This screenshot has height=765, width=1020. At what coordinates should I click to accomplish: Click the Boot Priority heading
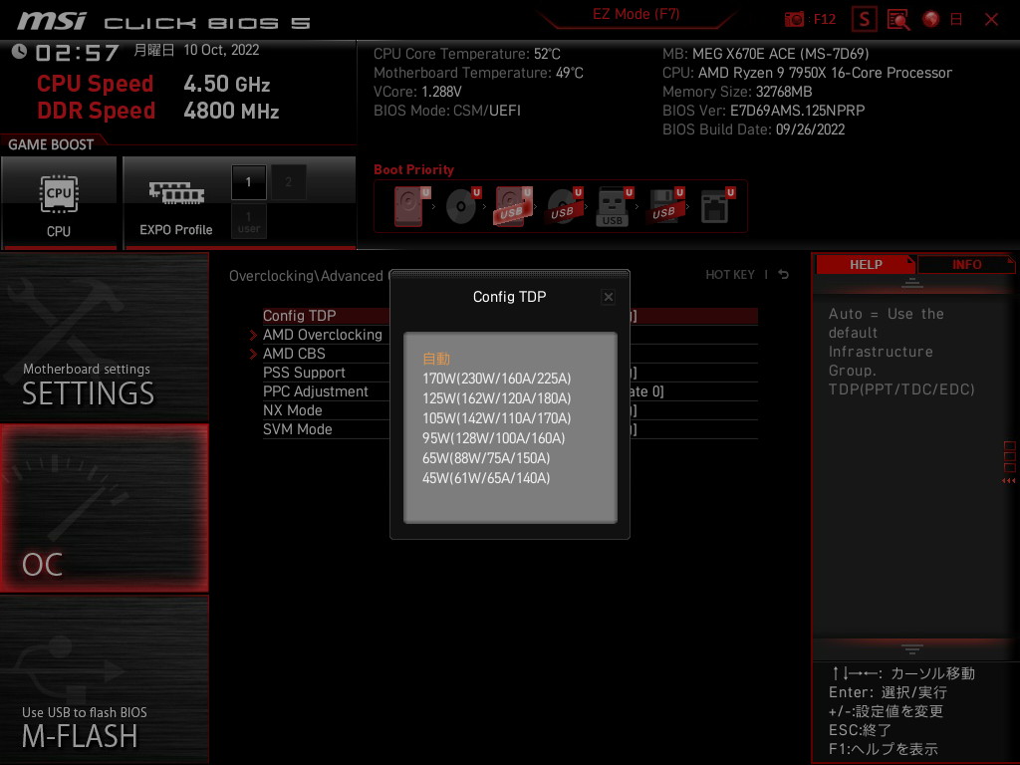click(413, 169)
